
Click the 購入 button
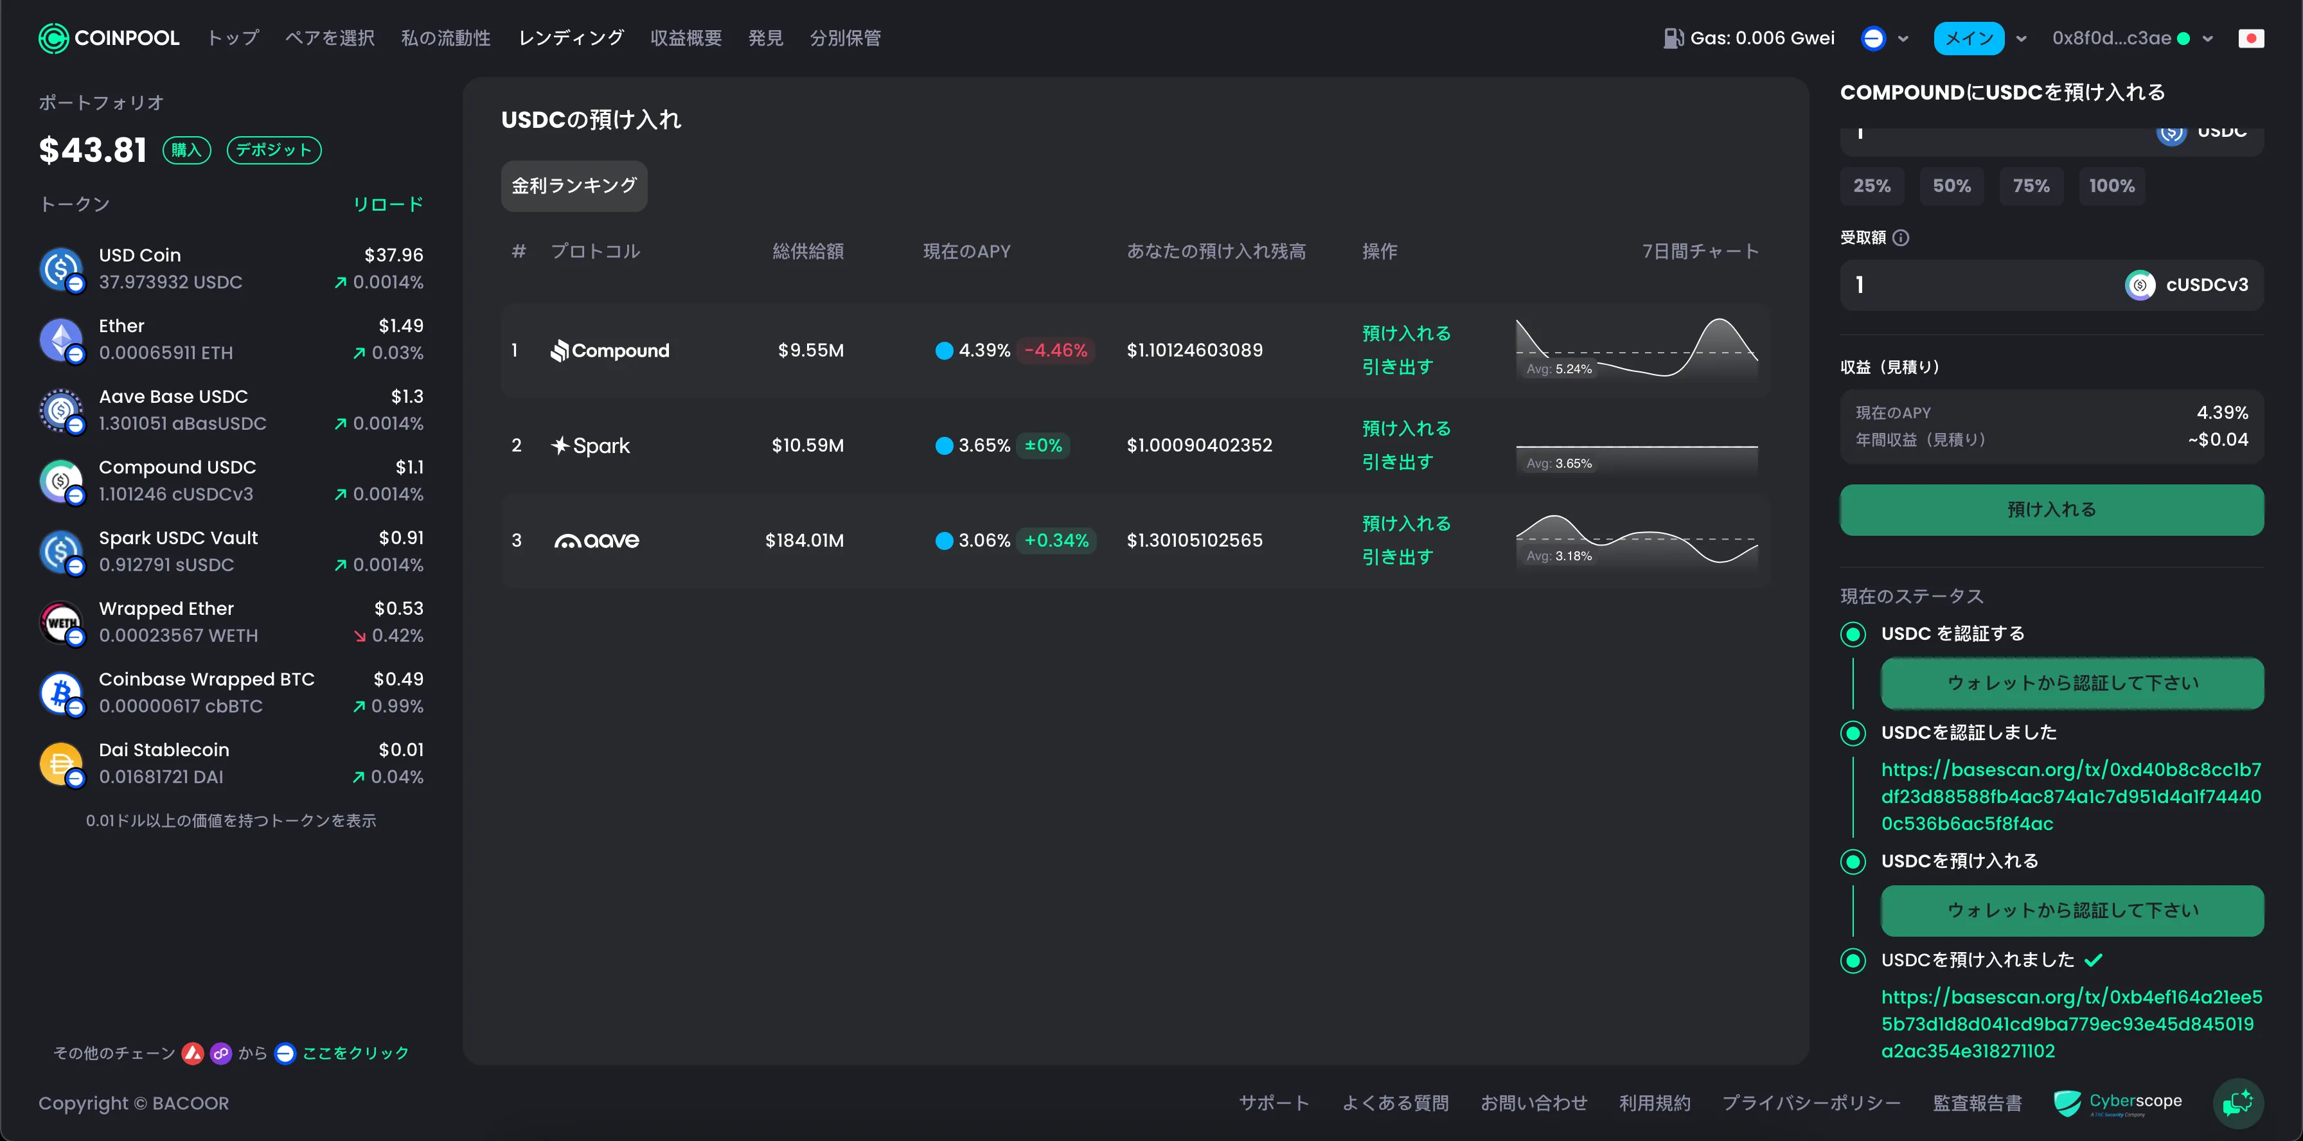point(186,150)
